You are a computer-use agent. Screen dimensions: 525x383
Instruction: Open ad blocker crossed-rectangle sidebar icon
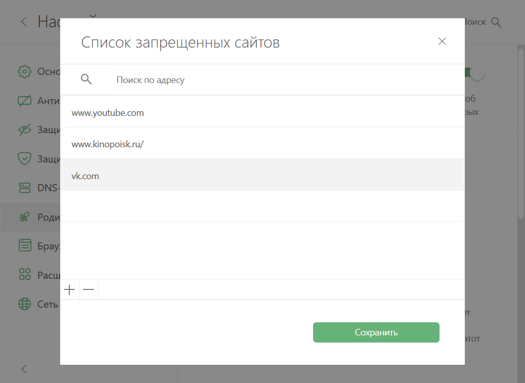(24, 101)
